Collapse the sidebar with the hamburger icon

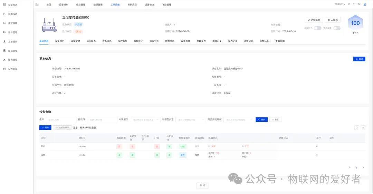click(37, 4)
